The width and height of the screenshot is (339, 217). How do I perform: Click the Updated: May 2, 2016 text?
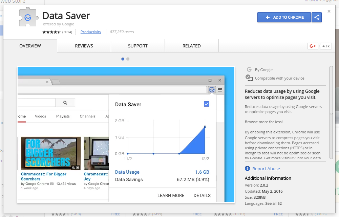(263, 191)
